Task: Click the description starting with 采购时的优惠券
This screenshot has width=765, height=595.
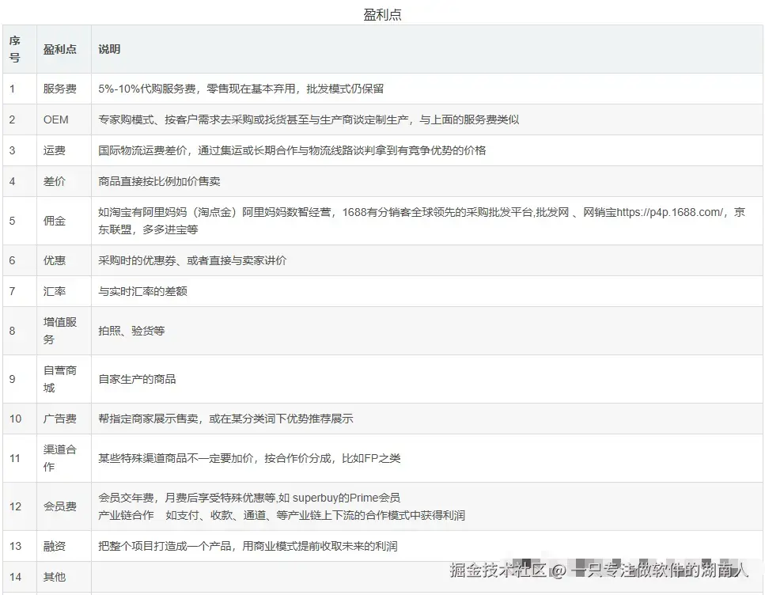Action: click(192, 260)
